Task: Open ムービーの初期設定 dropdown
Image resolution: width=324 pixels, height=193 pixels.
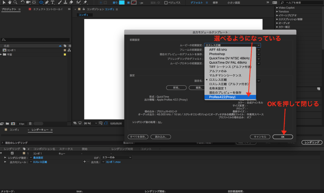Action: [x=232, y=45]
